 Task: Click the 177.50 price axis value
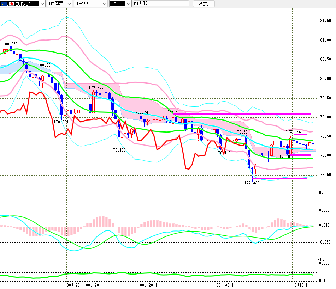click(x=325, y=175)
